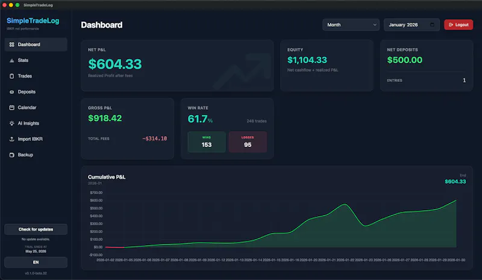Click Net cashflow + realized P&L subtitle

click(x=313, y=70)
